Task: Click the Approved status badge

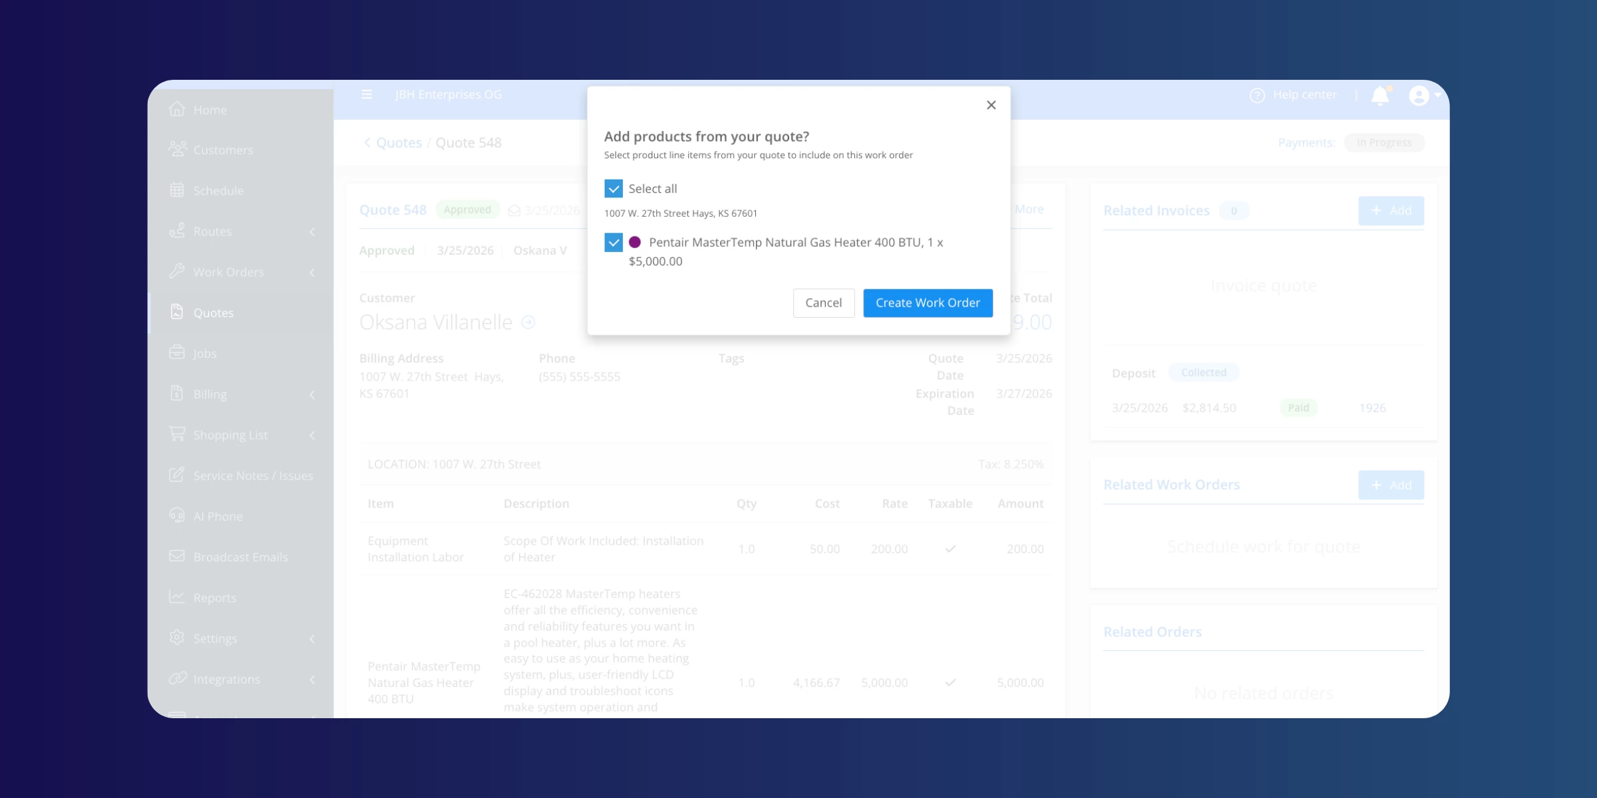Action: [467, 210]
